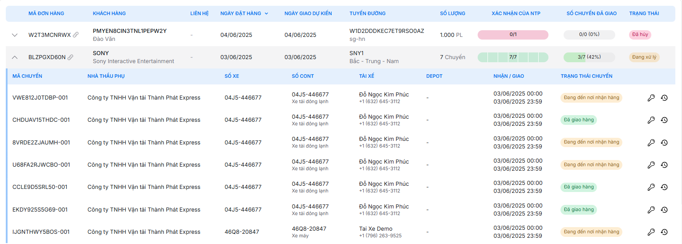Click key icon for trip VWE812J0TDBP-001

(x=651, y=98)
